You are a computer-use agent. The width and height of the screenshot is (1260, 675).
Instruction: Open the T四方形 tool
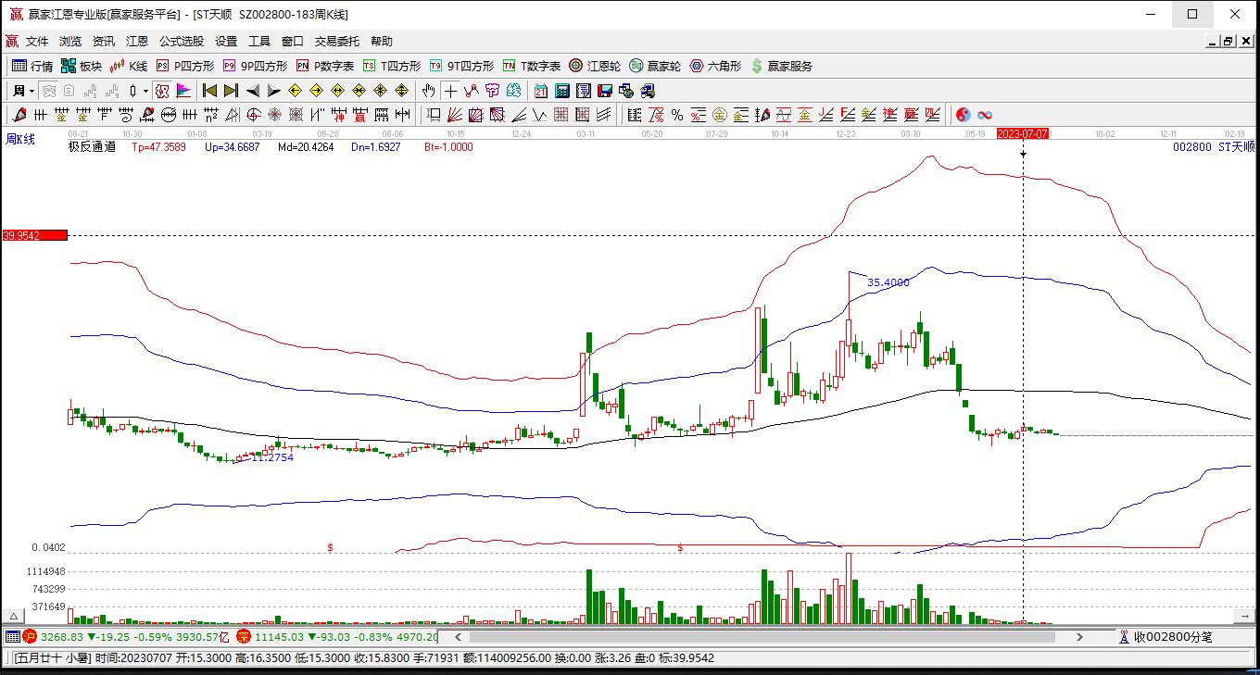391,66
